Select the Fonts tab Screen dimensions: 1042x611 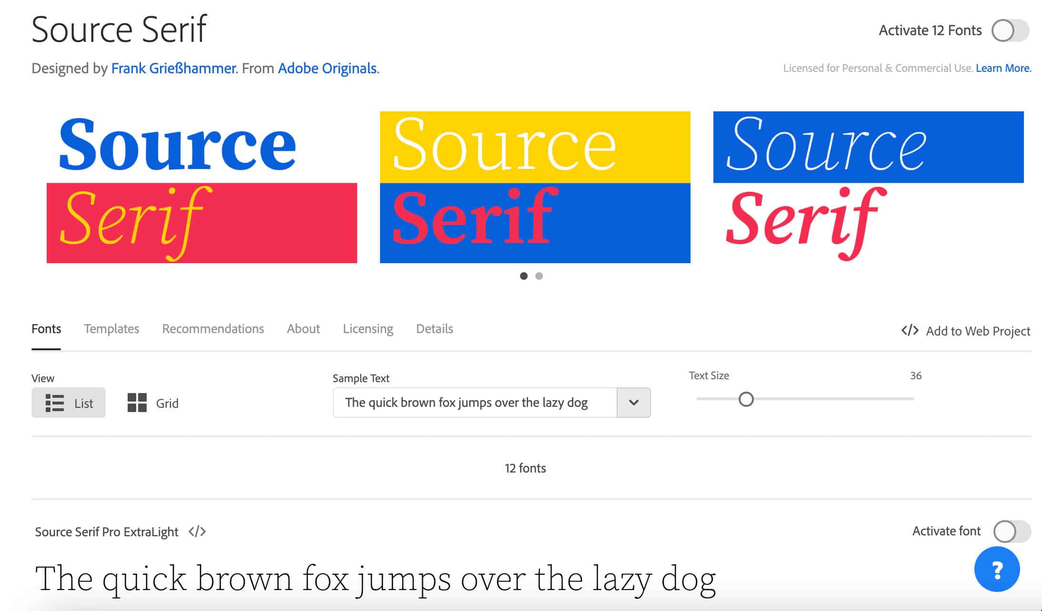pyautogui.click(x=46, y=329)
